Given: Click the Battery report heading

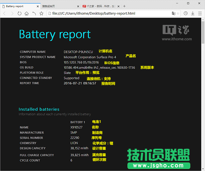Looking at the screenshot, I should point(55,34).
